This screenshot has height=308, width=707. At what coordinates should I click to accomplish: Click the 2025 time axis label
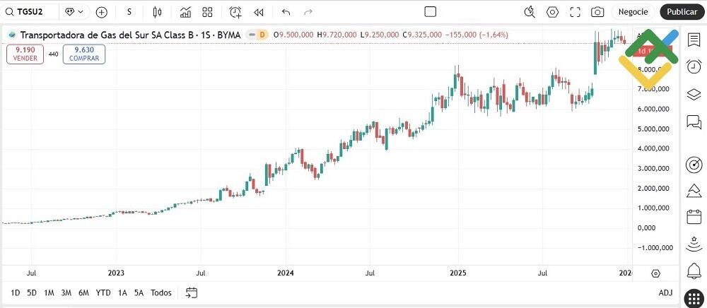458,273
